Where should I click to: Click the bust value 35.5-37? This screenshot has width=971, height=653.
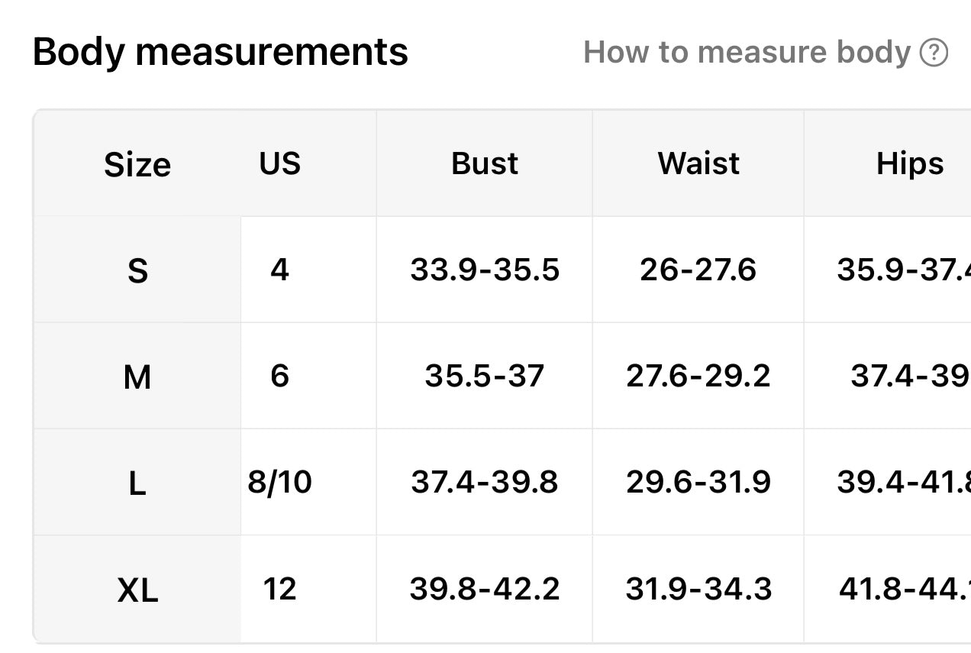point(485,376)
